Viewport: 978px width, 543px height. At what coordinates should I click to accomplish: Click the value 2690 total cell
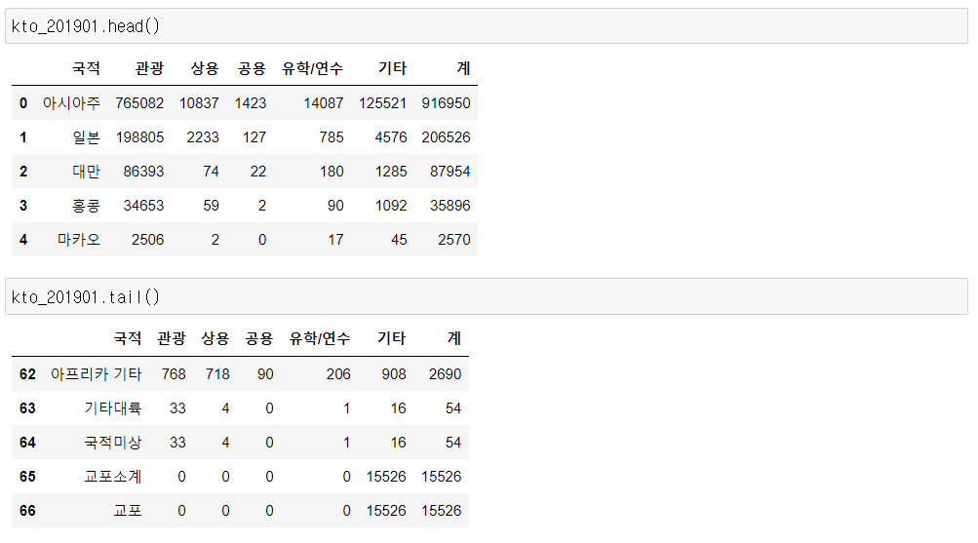pos(445,374)
